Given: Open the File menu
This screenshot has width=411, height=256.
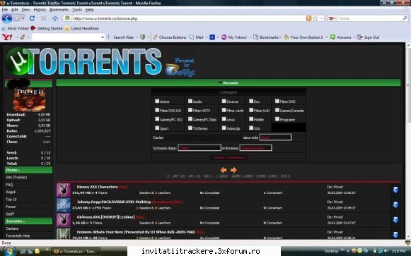Looking at the screenshot, I should tap(5, 10).
